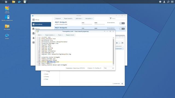Click the refresh icon in File Station footer
Image resolution: width=175 pixels, height=98 pixels.
click(x=122, y=84)
